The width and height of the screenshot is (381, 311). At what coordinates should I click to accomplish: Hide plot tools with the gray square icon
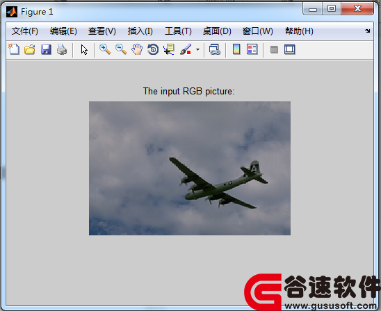coord(274,49)
